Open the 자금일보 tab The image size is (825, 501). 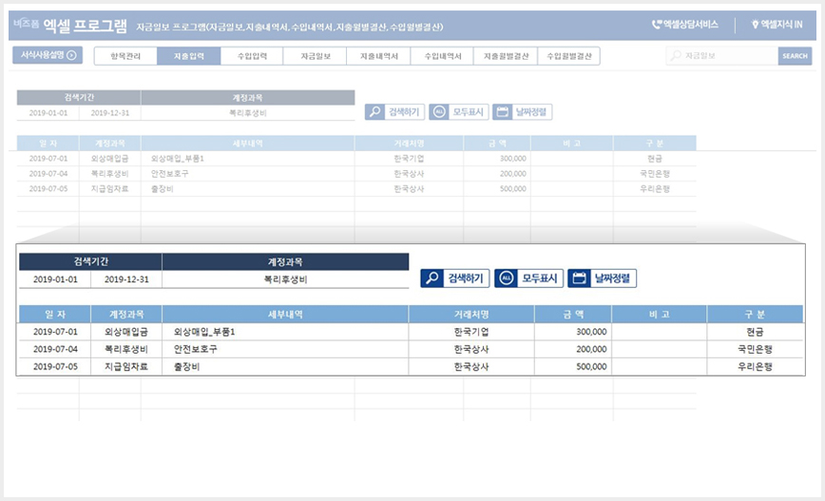click(316, 56)
